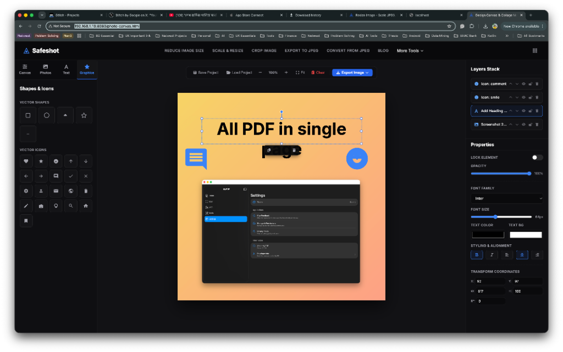This screenshot has height=352, width=563.
Task: Insert the camera vector icon
Action: (41, 206)
